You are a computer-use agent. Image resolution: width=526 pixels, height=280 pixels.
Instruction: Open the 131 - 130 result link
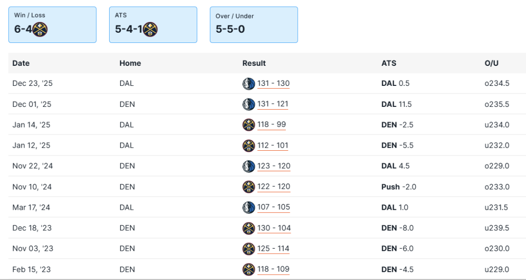click(273, 83)
